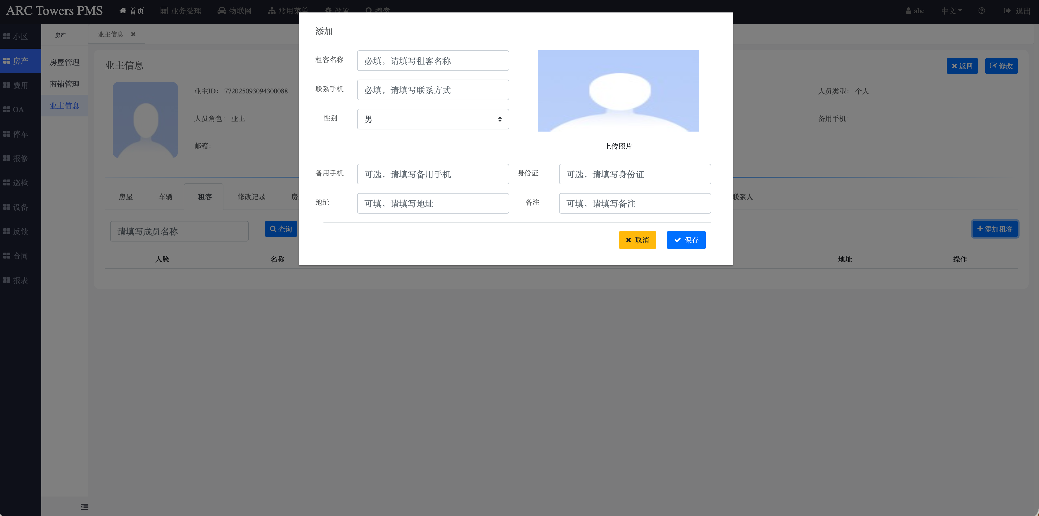Open the 停车 sidebar module
Image resolution: width=1039 pixels, height=516 pixels.
pyautogui.click(x=16, y=134)
